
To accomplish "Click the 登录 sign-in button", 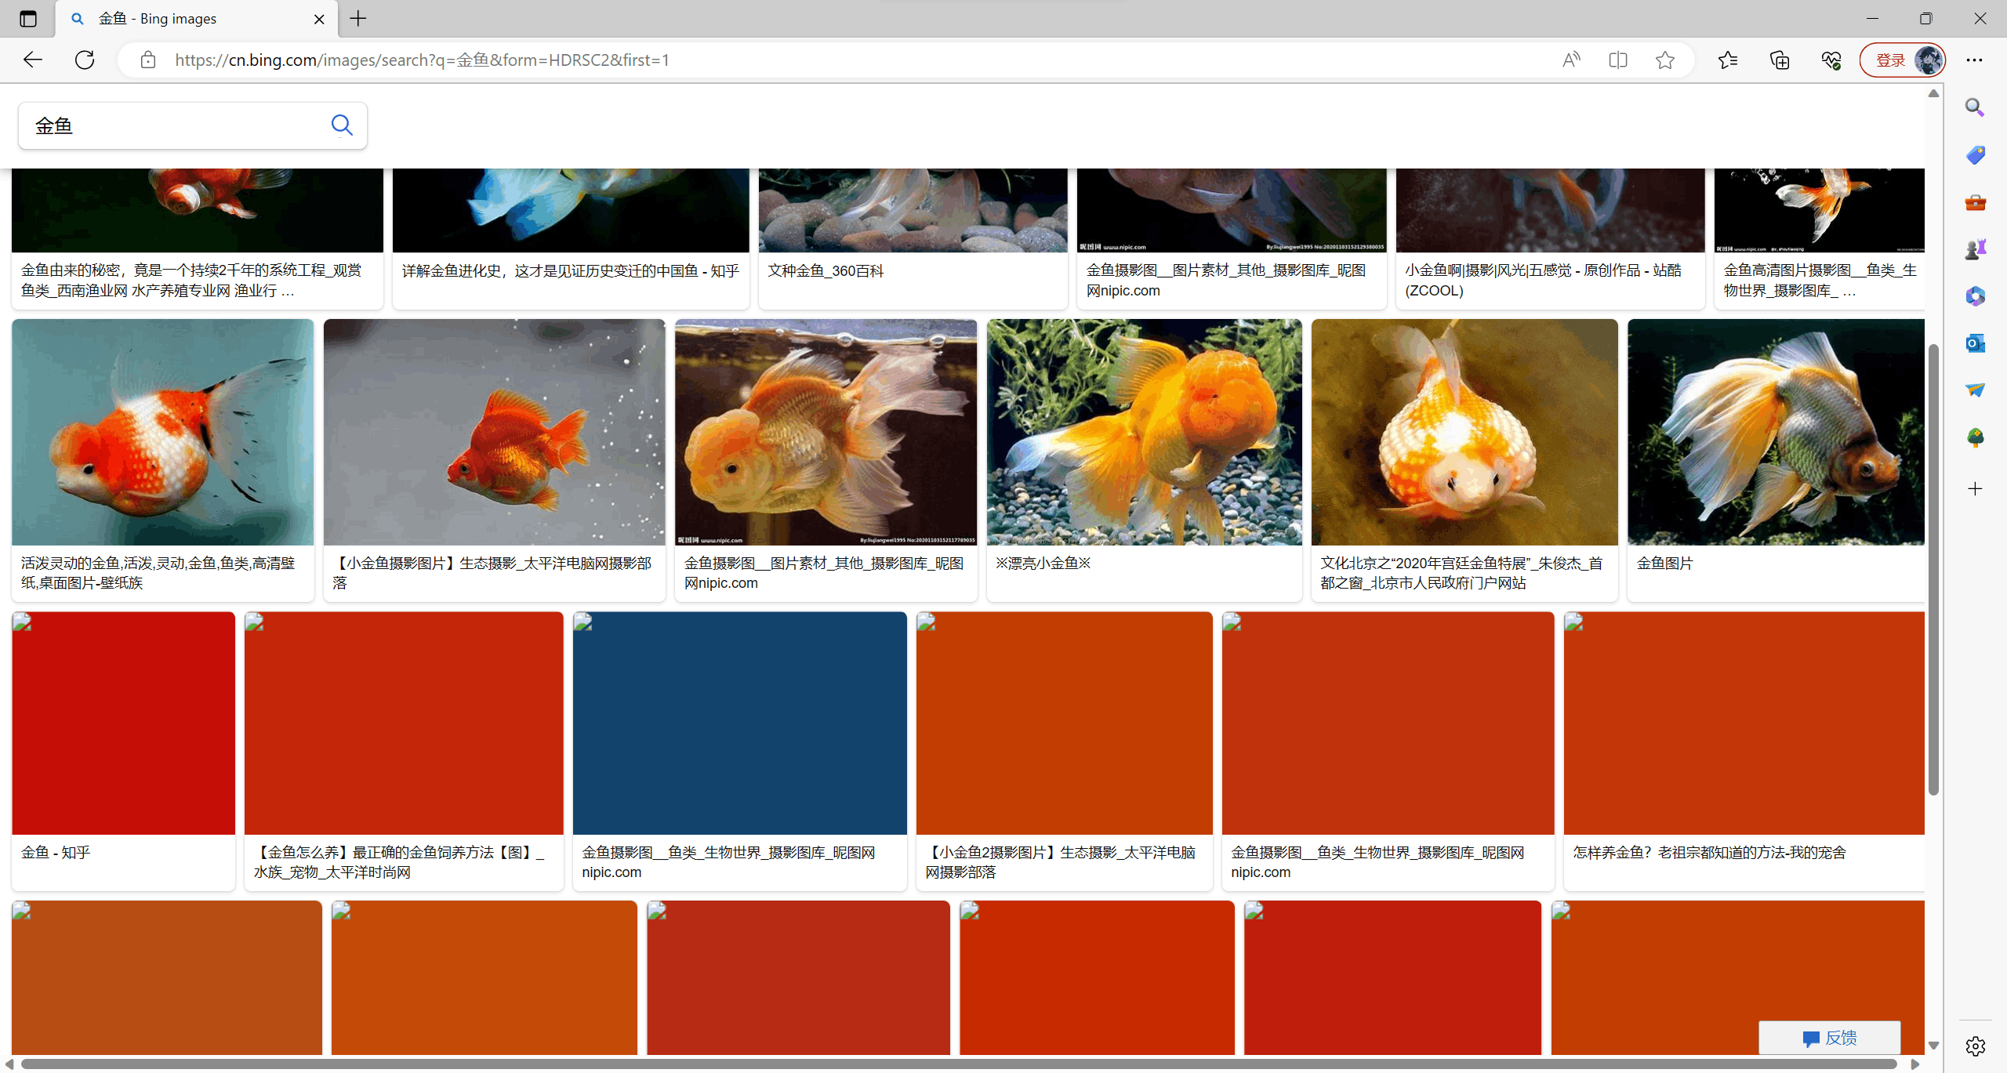I will pos(1903,60).
